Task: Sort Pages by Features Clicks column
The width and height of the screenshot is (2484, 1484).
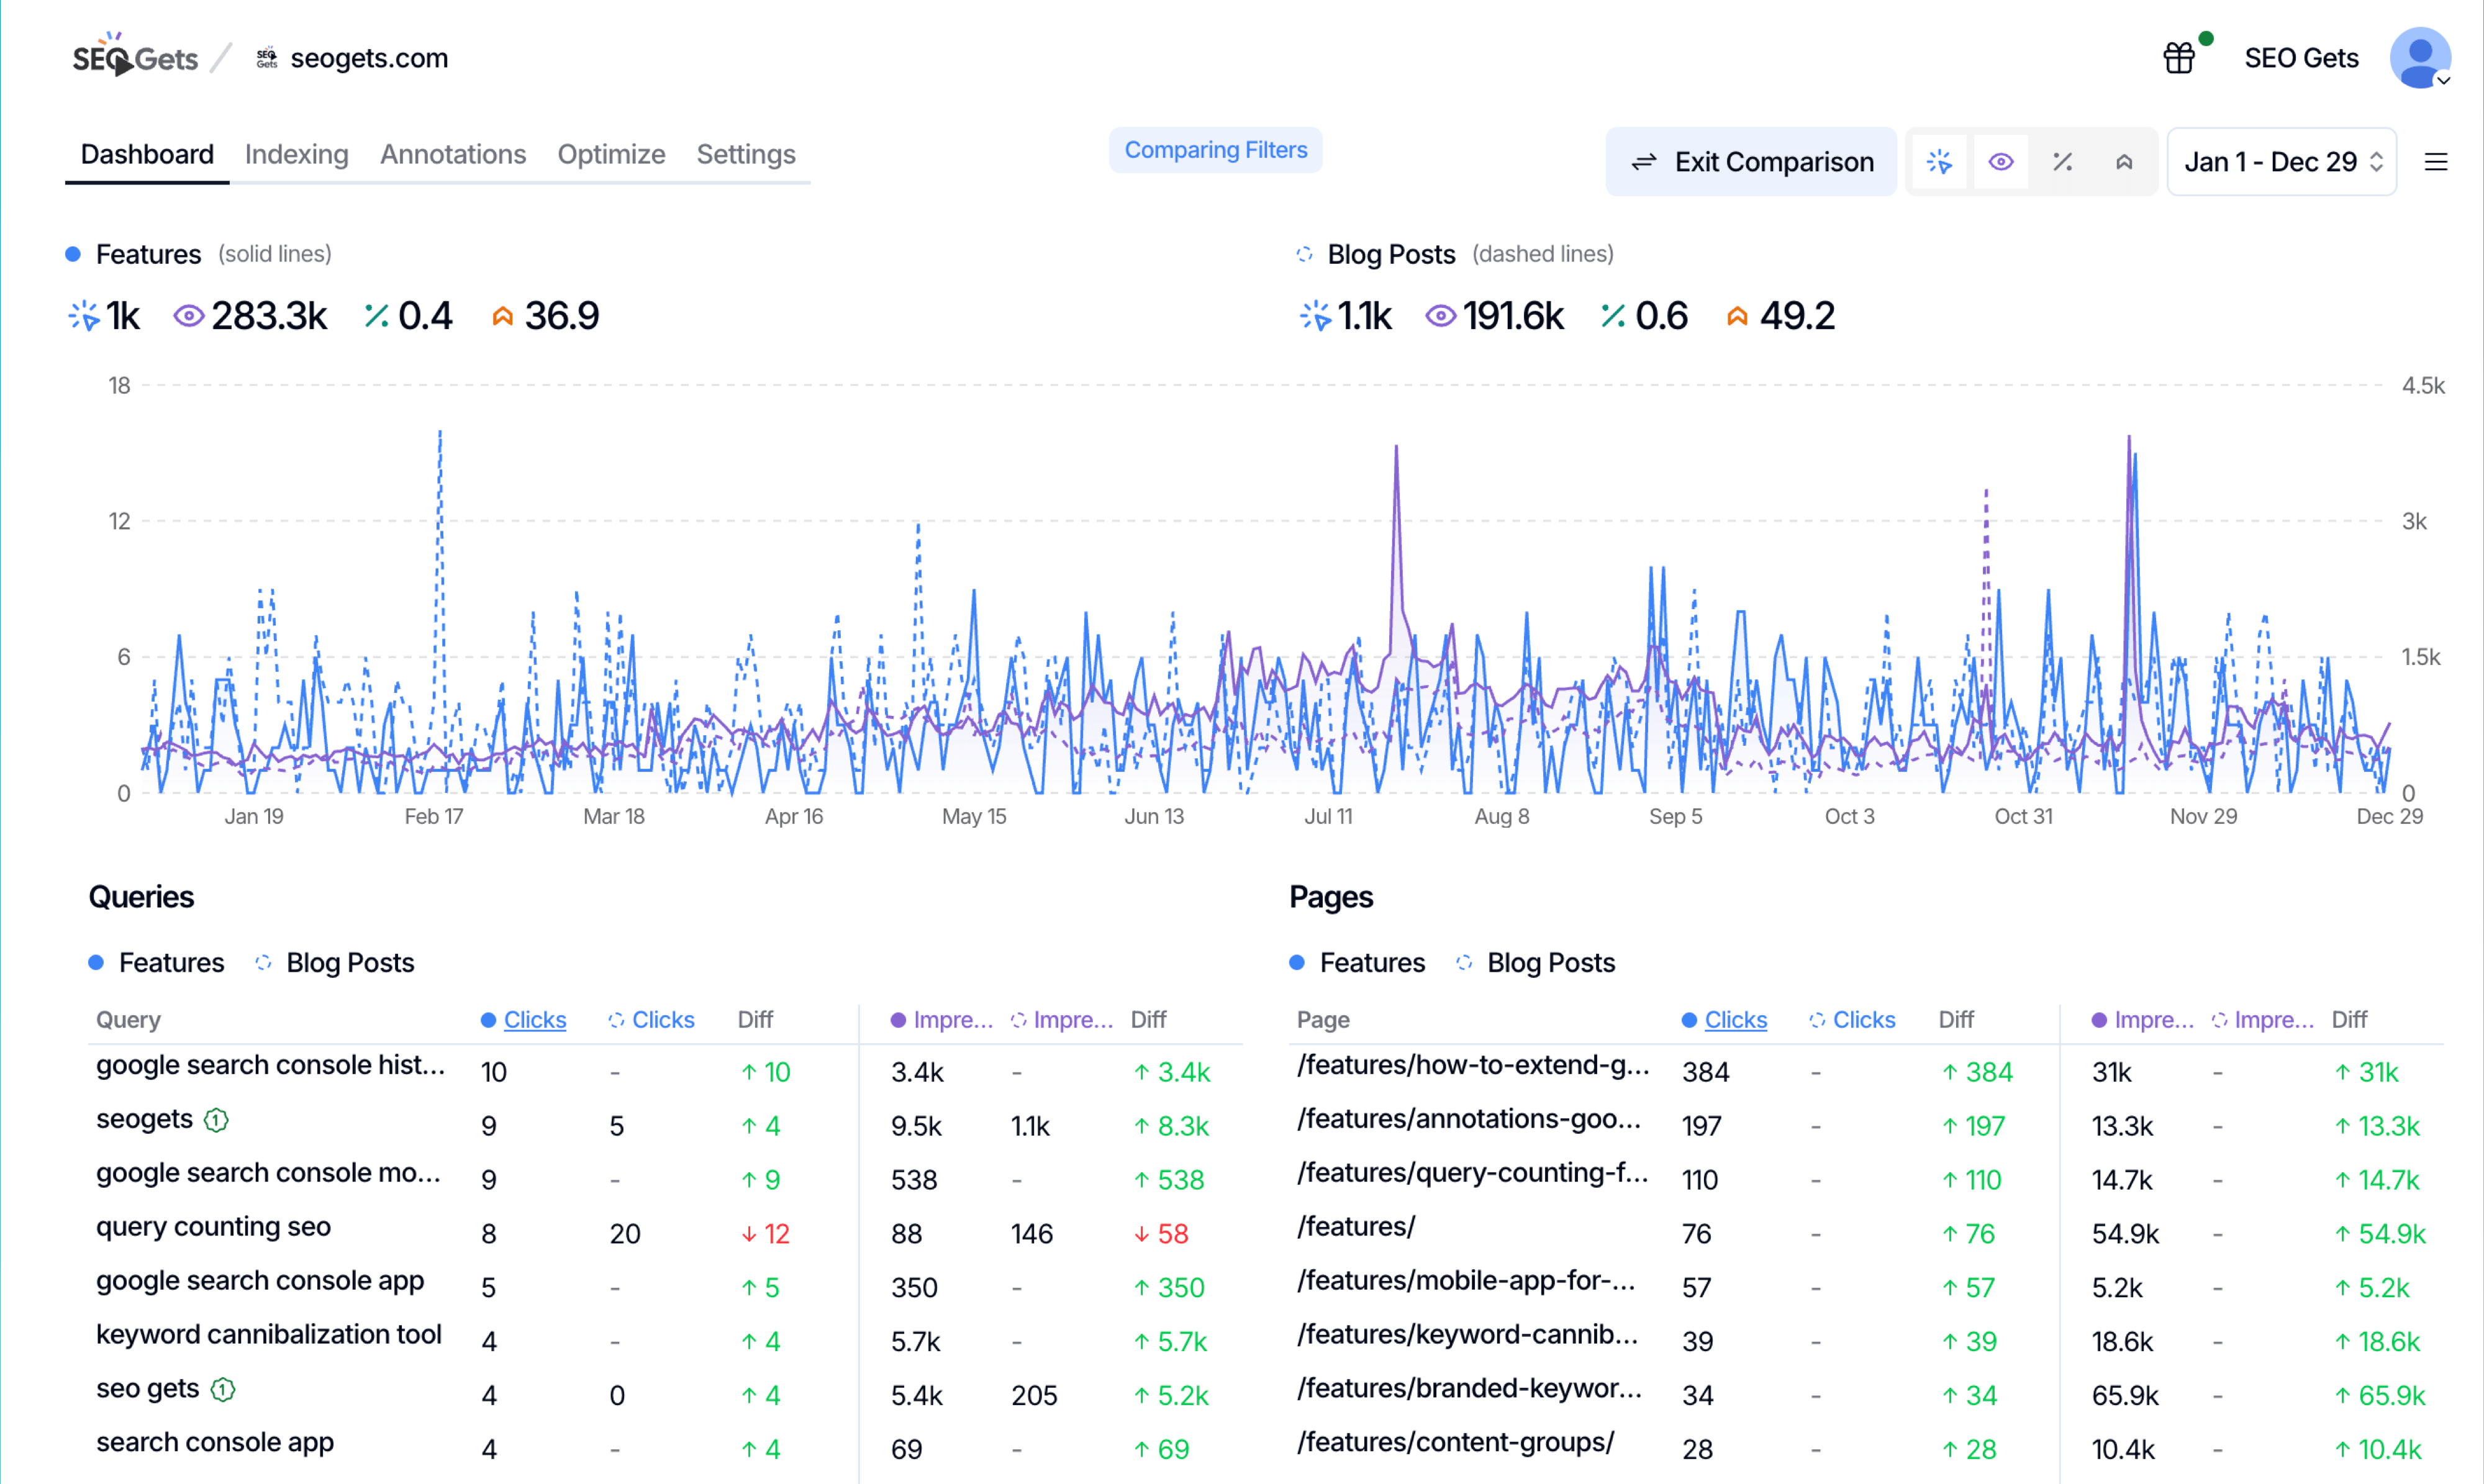Action: 1735,1019
